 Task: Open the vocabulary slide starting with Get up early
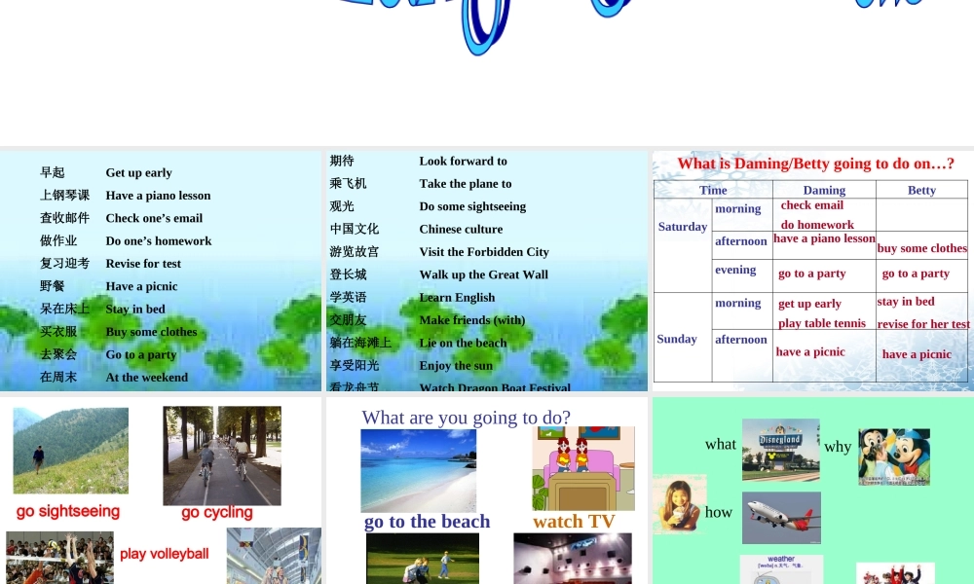tap(161, 271)
